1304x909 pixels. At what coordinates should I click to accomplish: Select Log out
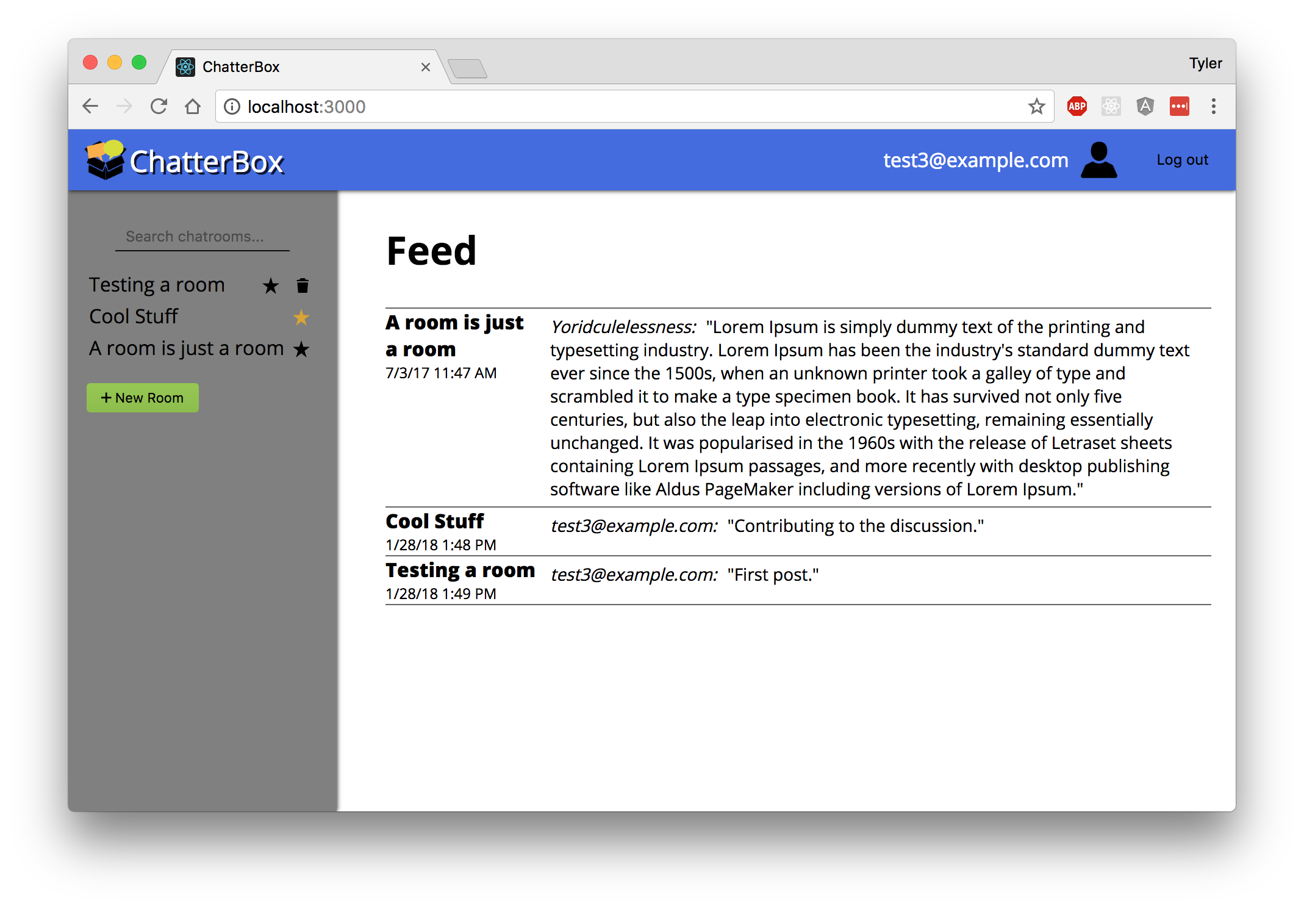click(x=1181, y=159)
